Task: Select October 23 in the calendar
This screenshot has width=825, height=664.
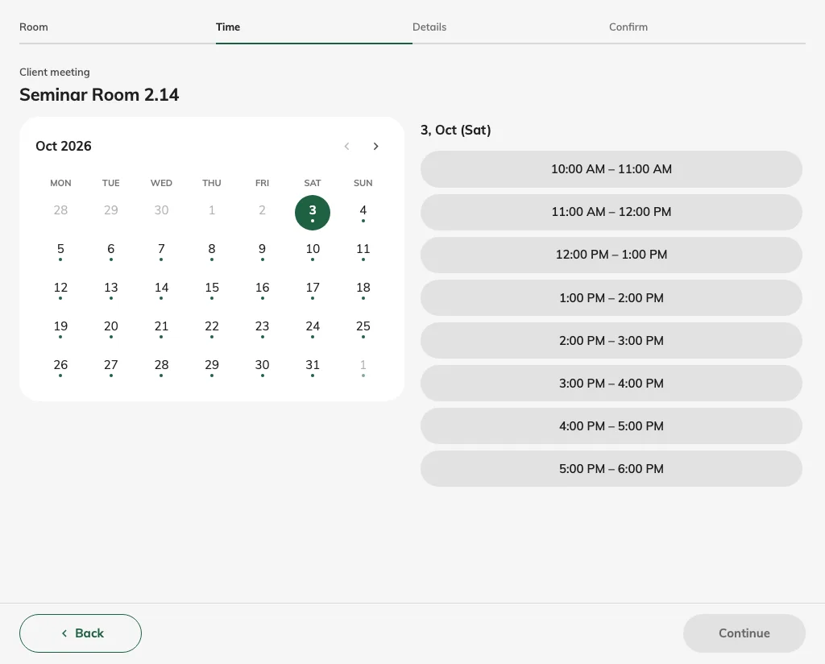Action: [x=262, y=328]
